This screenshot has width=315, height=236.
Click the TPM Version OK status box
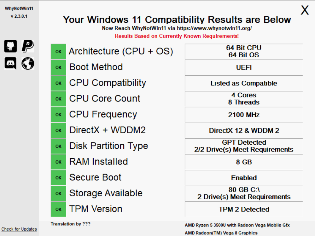pos(58,209)
